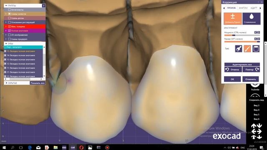Toggle Антагонисты group checkbox
The image size is (267, 150).
(x=9, y=10)
